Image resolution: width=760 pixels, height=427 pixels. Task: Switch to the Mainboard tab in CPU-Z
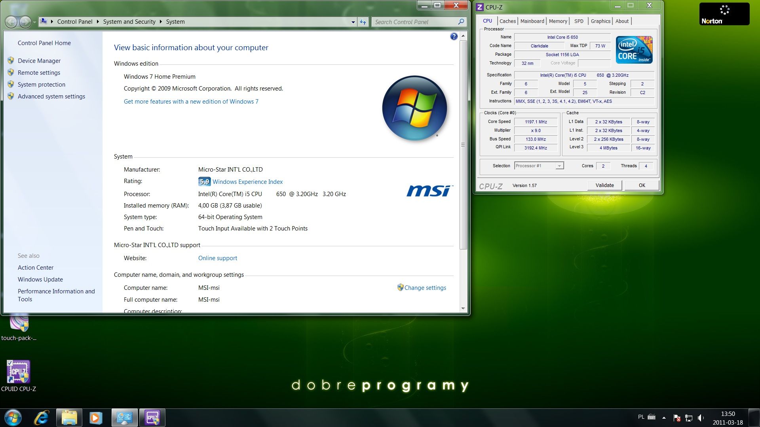pos(532,21)
